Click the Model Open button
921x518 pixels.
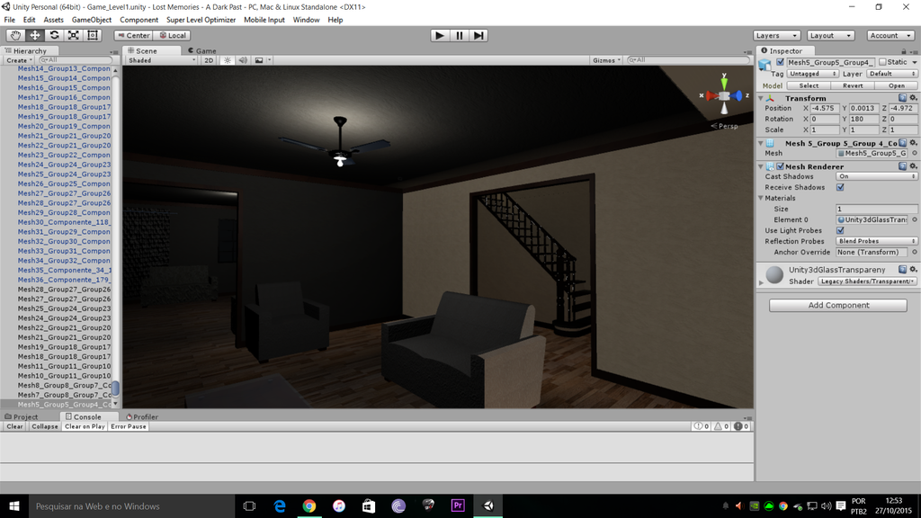(897, 85)
